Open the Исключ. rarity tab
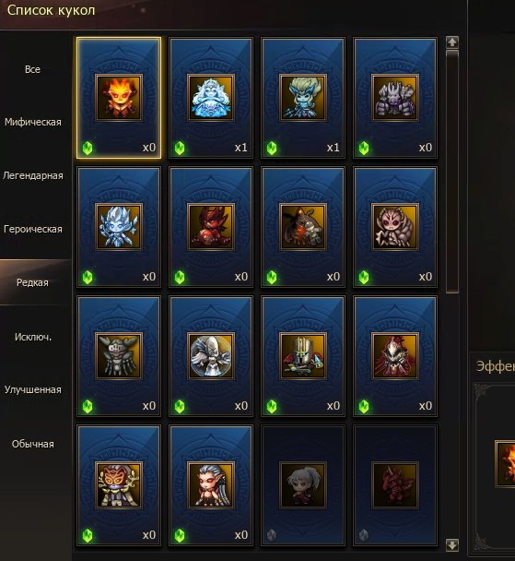The height and width of the screenshot is (561, 515). click(x=32, y=337)
